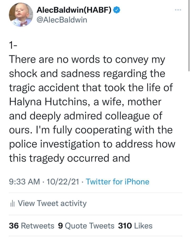Show the 36 Retweets list
The width and height of the screenshot is (191, 239).
click(x=31, y=226)
